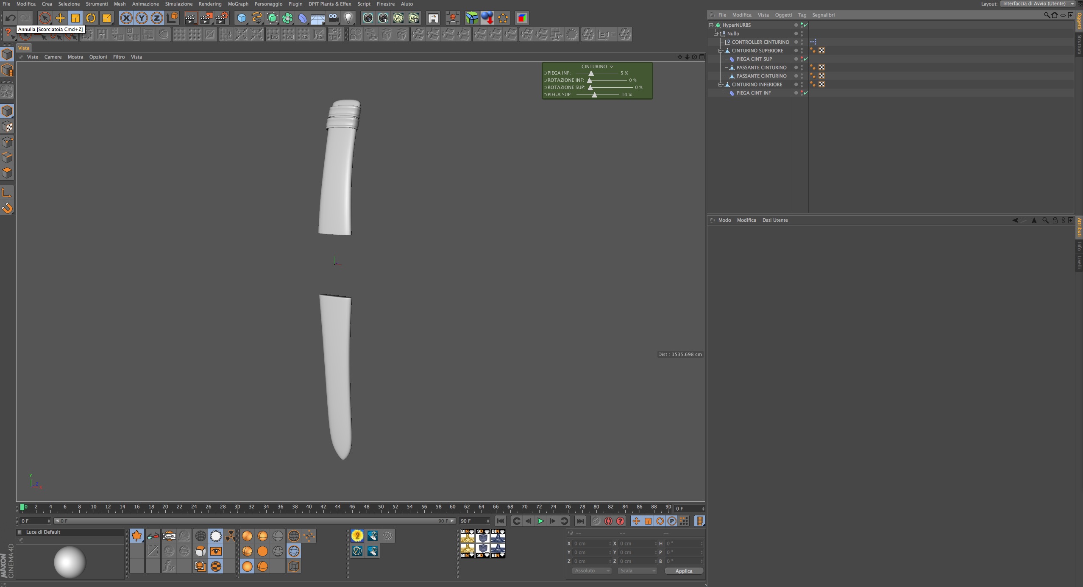The height and width of the screenshot is (587, 1083).
Task: Select the Move tool in the toolbar
Action: coord(60,18)
